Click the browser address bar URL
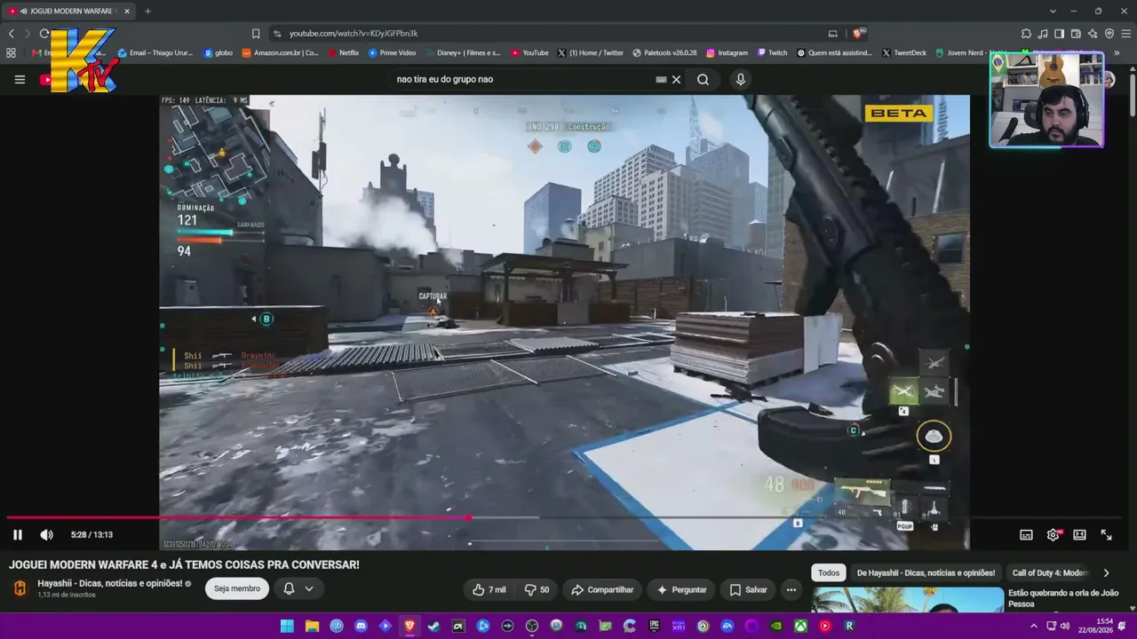Image resolution: width=1137 pixels, height=639 pixels. click(354, 33)
